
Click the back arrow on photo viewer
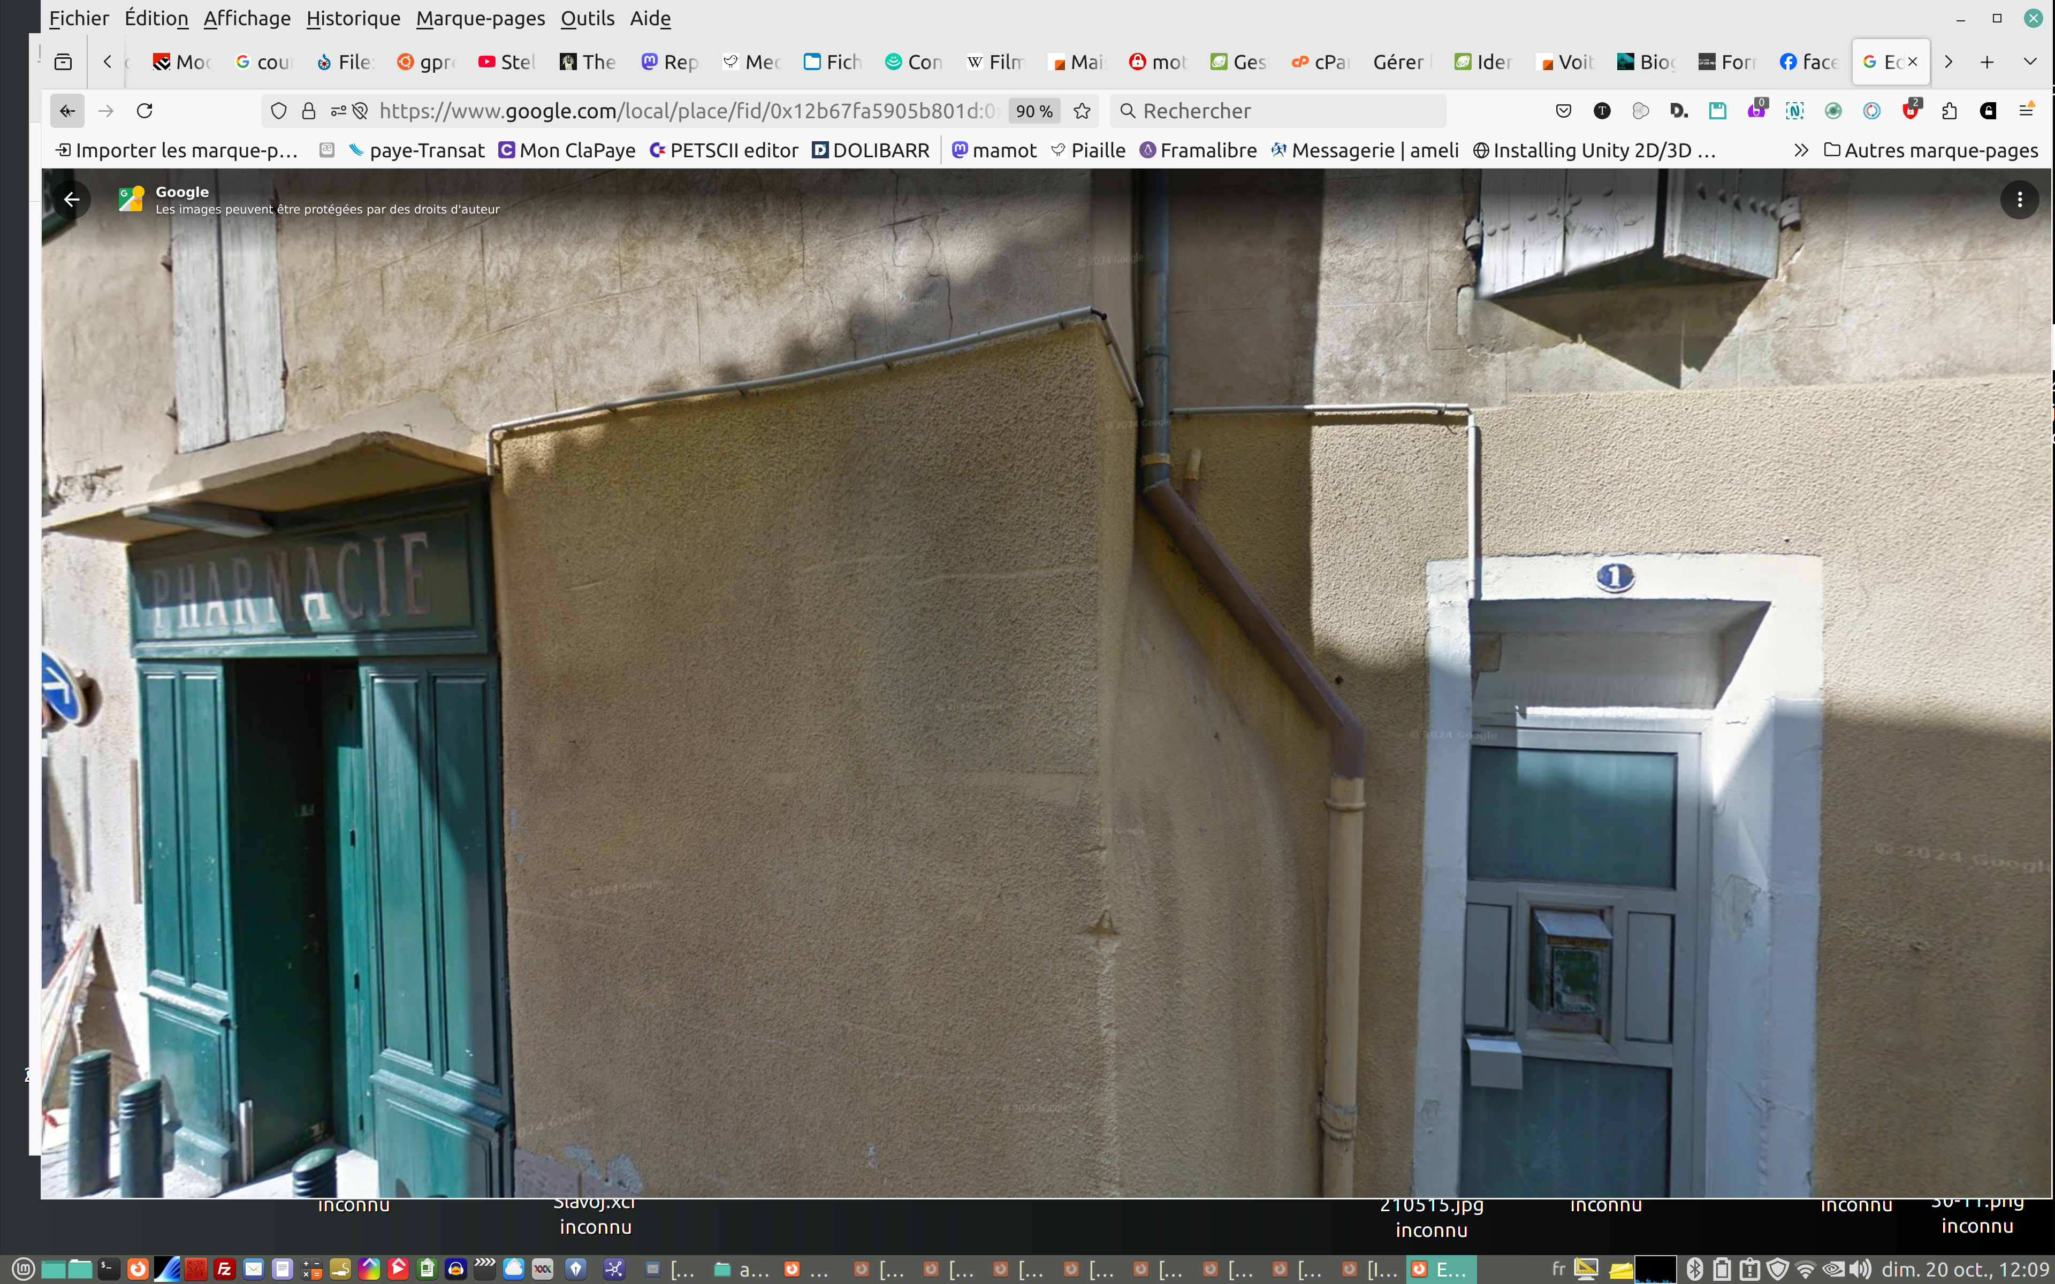[72, 200]
